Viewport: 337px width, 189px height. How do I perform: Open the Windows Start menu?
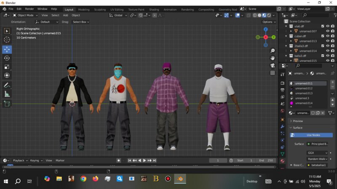point(6,181)
